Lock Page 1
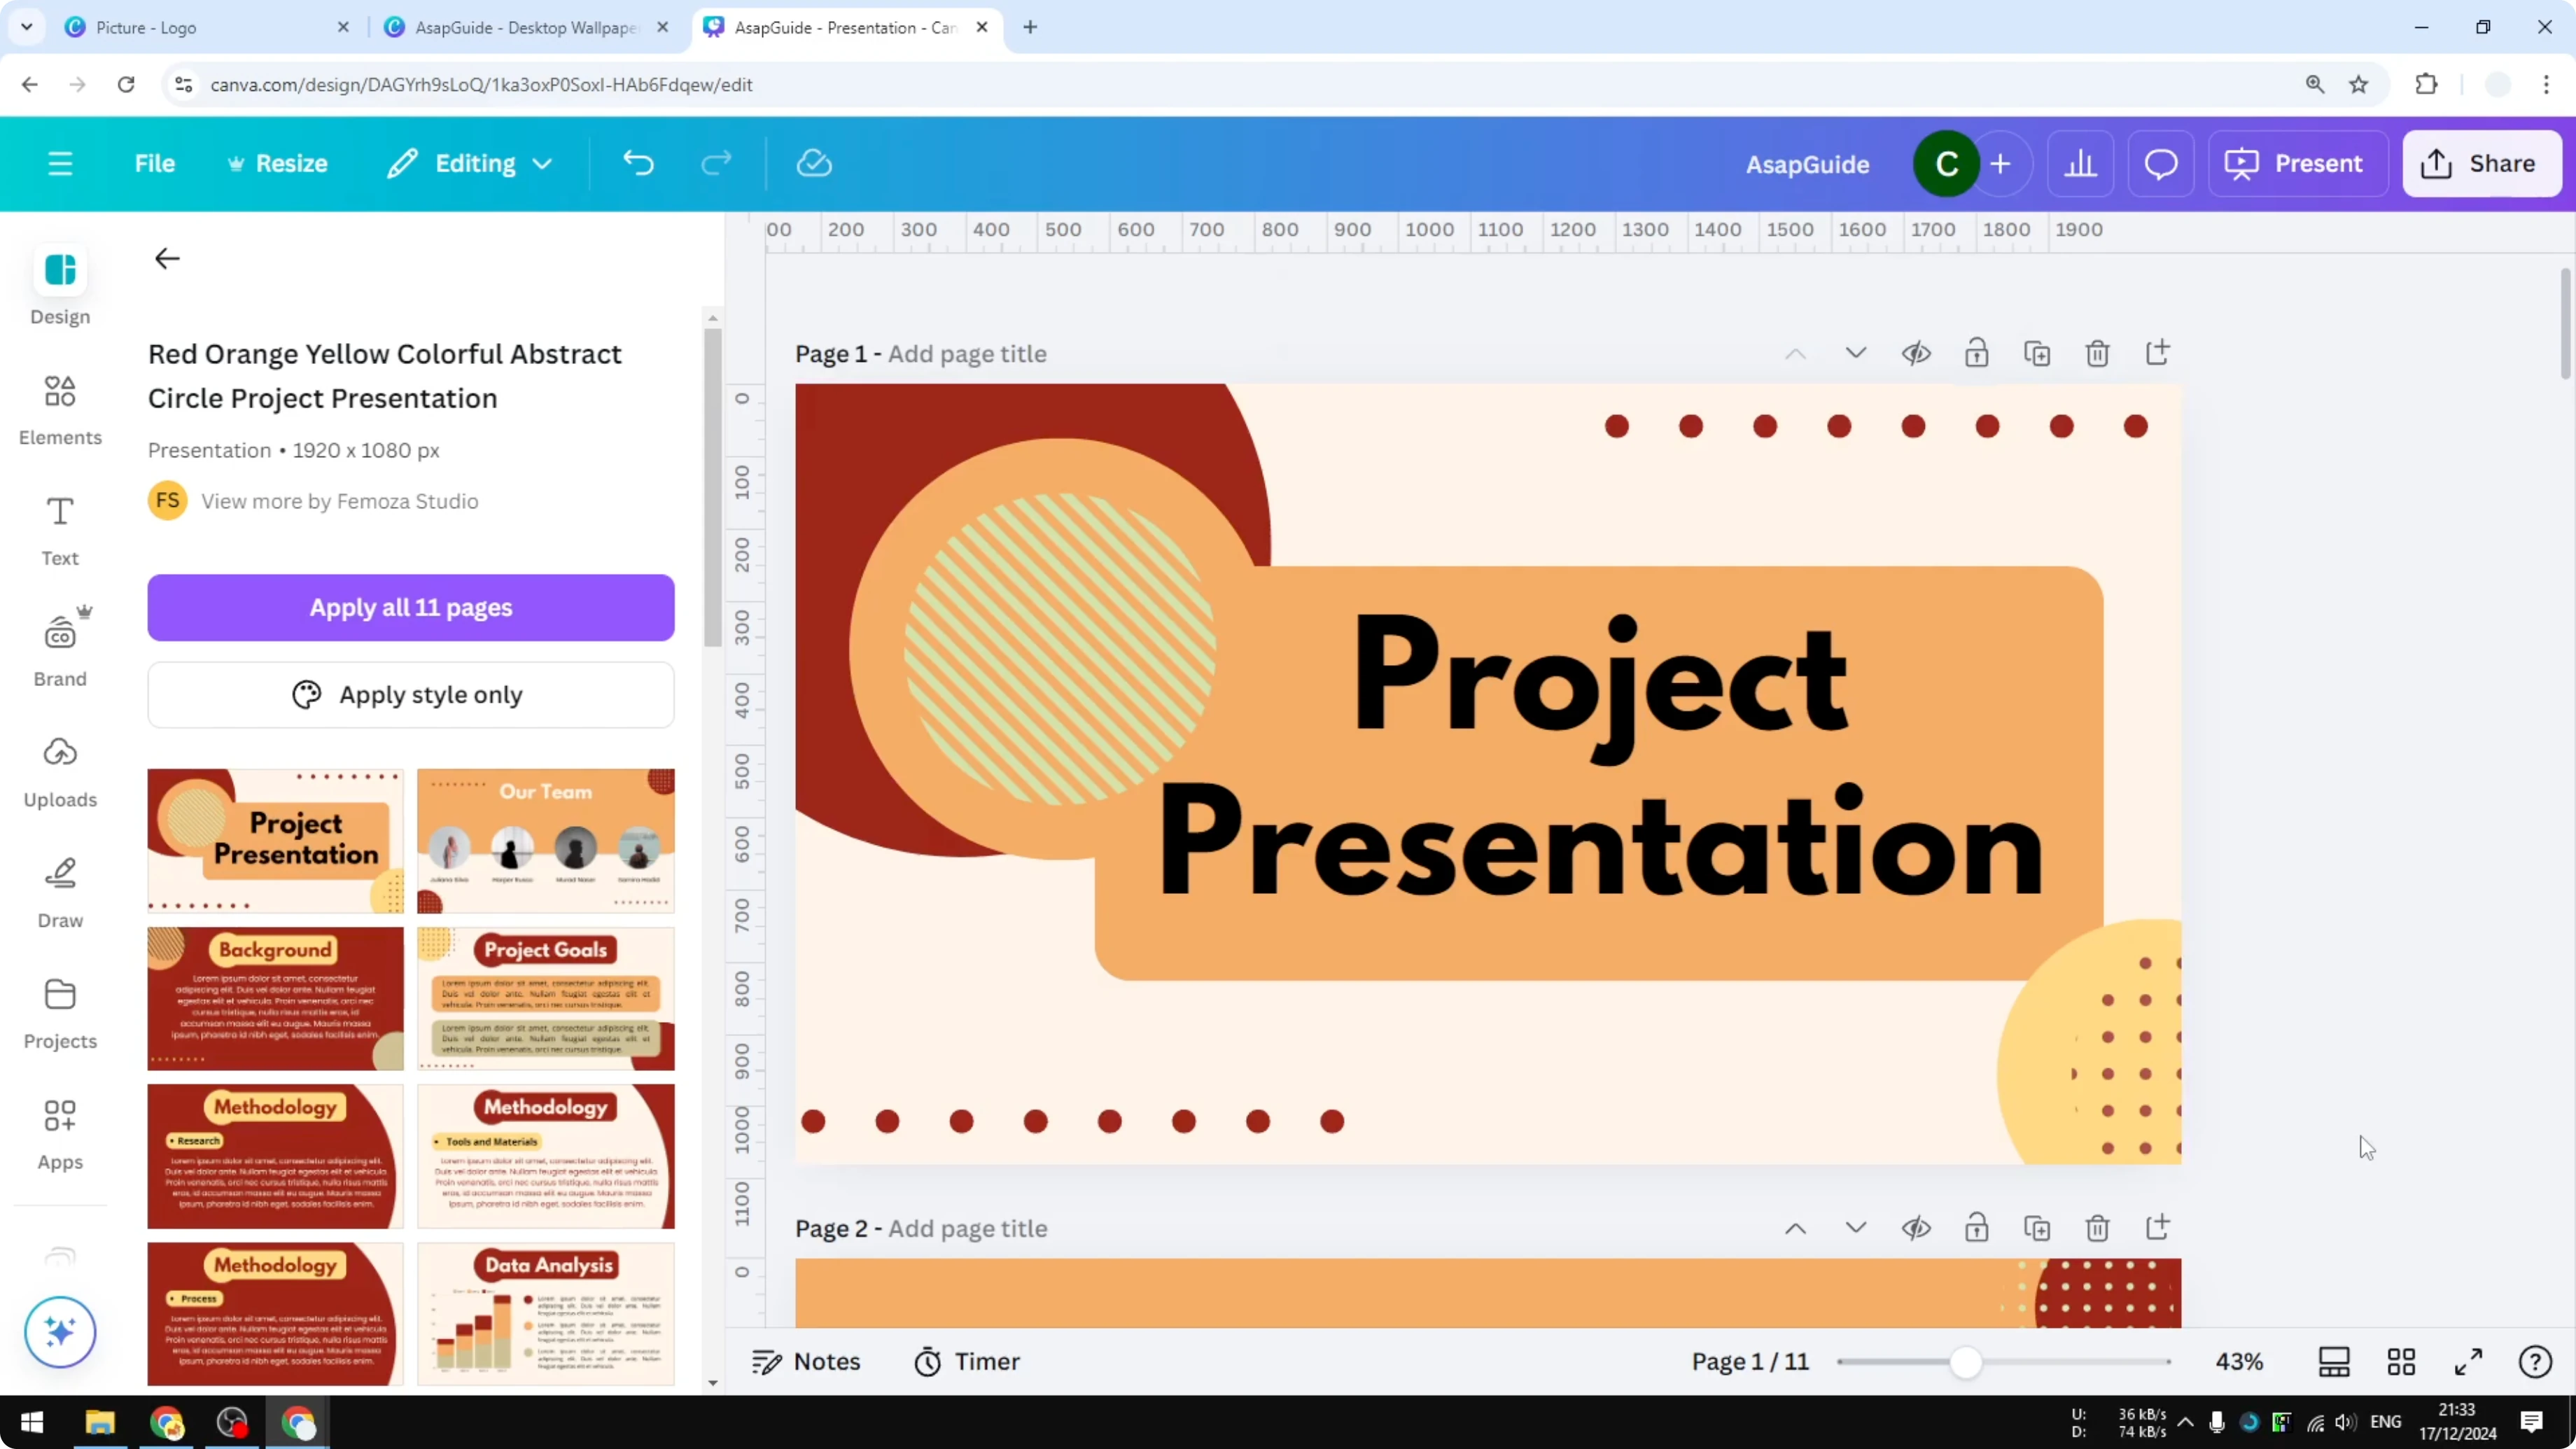 1977,353
